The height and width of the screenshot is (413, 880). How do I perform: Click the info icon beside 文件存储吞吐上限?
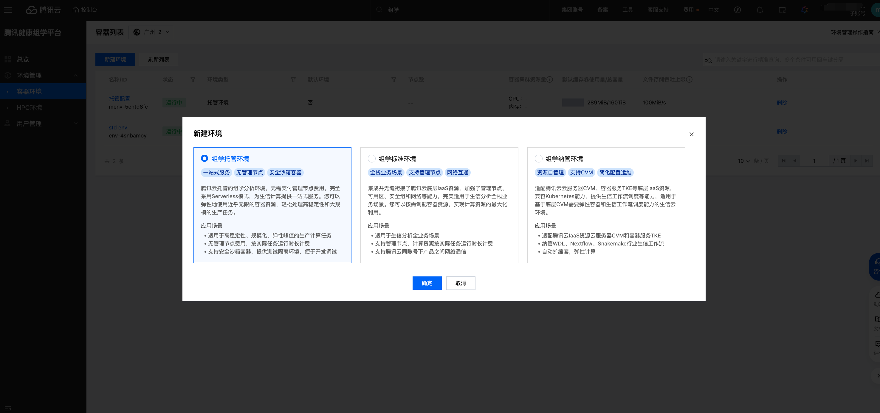click(x=690, y=79)
